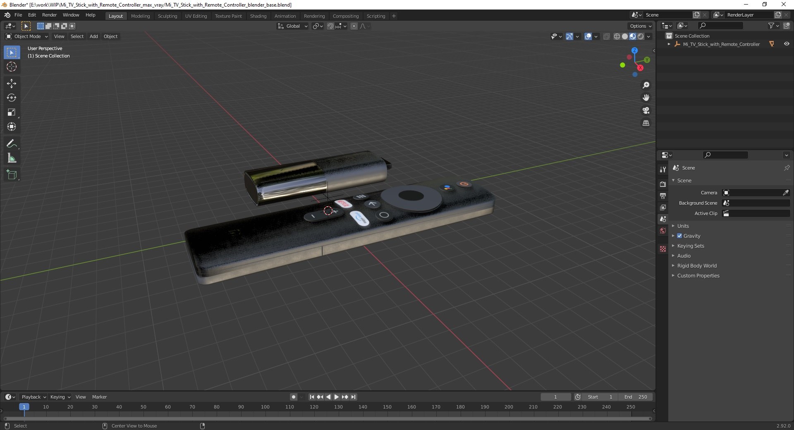Open the Object Mode dropdown

click(x=27, y=36)
